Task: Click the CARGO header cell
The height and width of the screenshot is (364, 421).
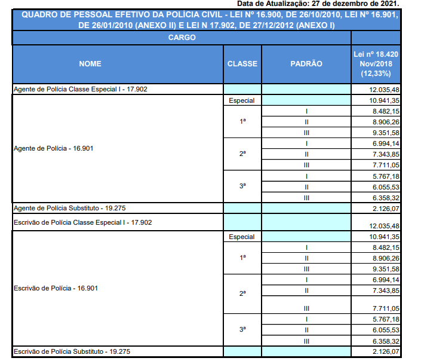Action: click(x=182, y=38)
